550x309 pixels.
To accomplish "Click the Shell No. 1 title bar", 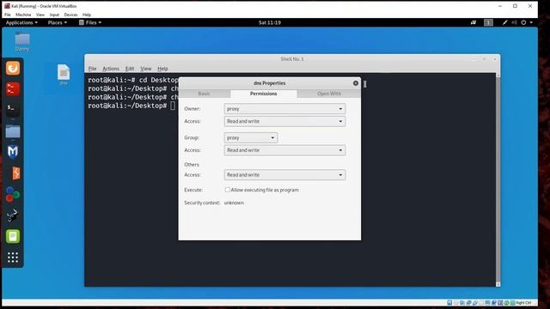I will point(292,59).
